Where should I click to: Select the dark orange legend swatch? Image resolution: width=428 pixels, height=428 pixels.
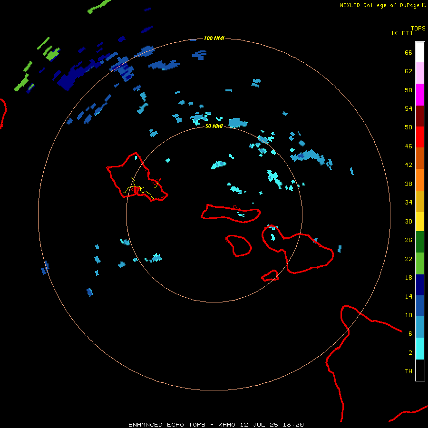click(420, 158)
